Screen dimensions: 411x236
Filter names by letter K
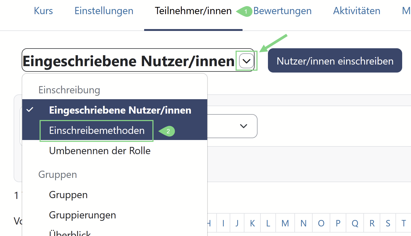pyautogui.click(x=252, y=223)
